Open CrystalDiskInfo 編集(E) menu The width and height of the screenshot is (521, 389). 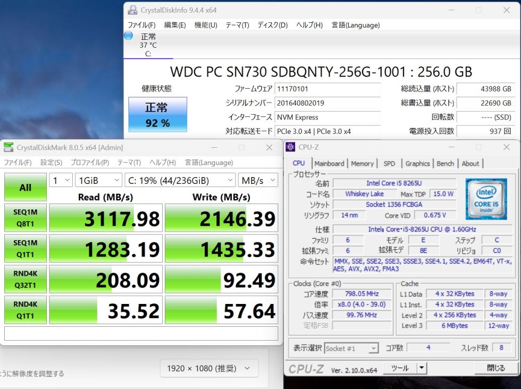coord(175,26)
